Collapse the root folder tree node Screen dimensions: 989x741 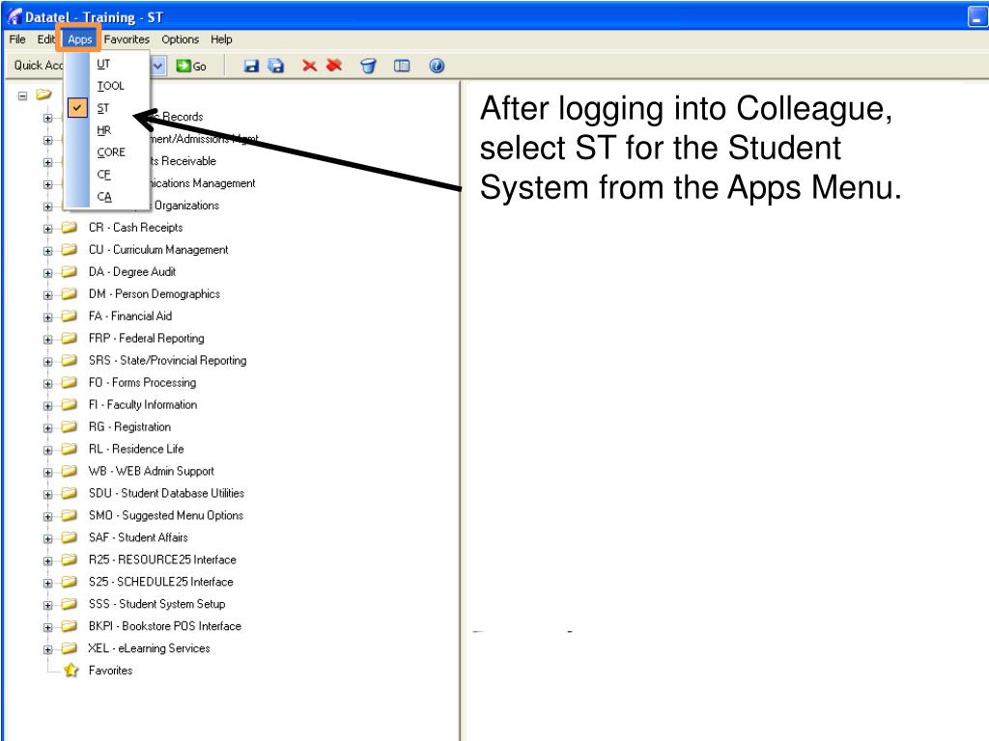click(x=23, y=96)
